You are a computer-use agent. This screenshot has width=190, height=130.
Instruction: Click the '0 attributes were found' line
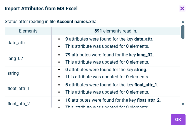106,70
